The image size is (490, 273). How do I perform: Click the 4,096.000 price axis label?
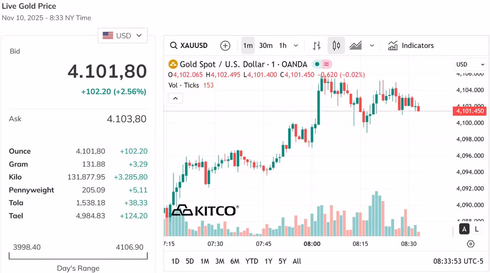point(470,156)
